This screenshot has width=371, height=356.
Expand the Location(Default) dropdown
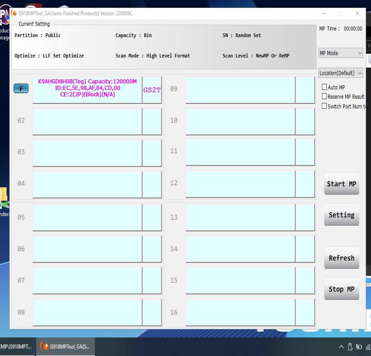click(340, 73)
